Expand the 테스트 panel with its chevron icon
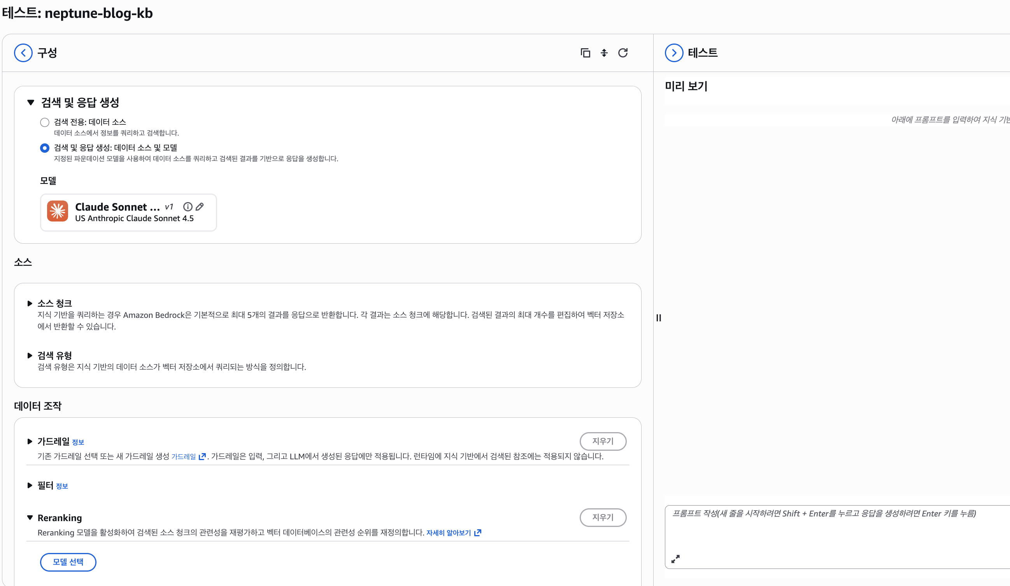Image resolution: width=1010 pixels, height=586 pixels. pos(674,52)
